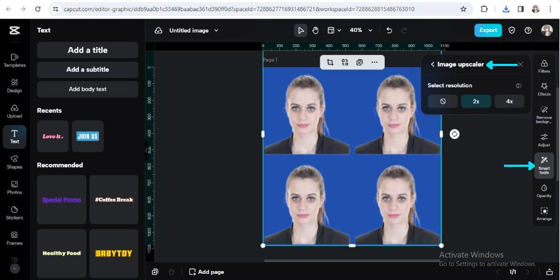The image size is (560, 280).
Task: Click the delete page trash icon
Action: click(171, 272)
